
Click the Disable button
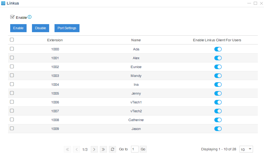[x=41, y=28]
